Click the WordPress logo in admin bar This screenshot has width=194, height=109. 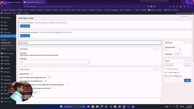pyautogui.click(x=2, y=13)
